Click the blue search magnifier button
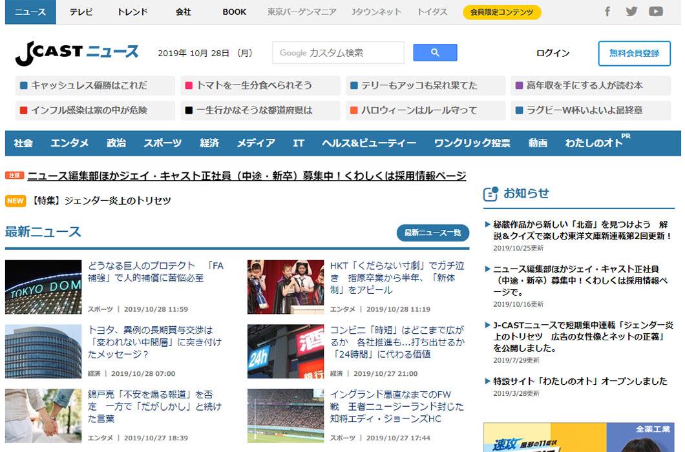The image size is (685, 452). click(x=435, y=53)
